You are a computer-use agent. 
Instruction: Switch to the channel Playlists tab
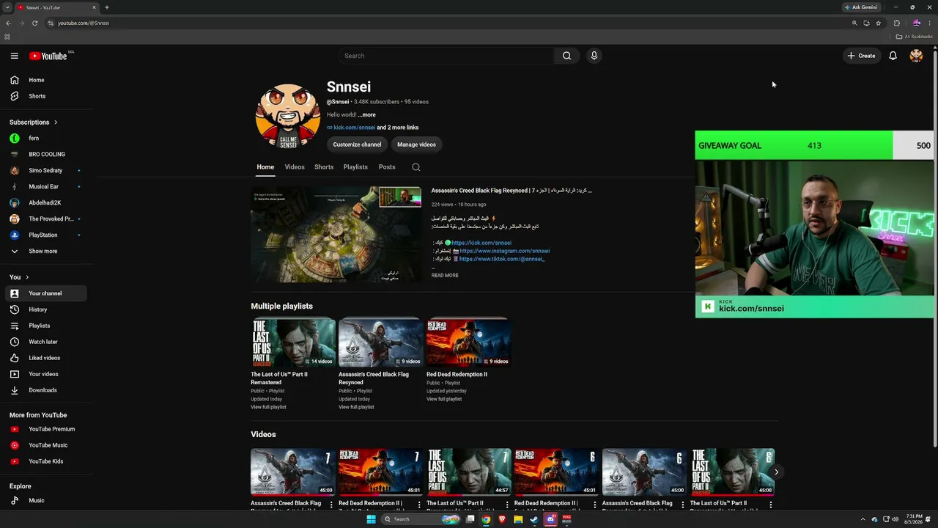point(355,167)
